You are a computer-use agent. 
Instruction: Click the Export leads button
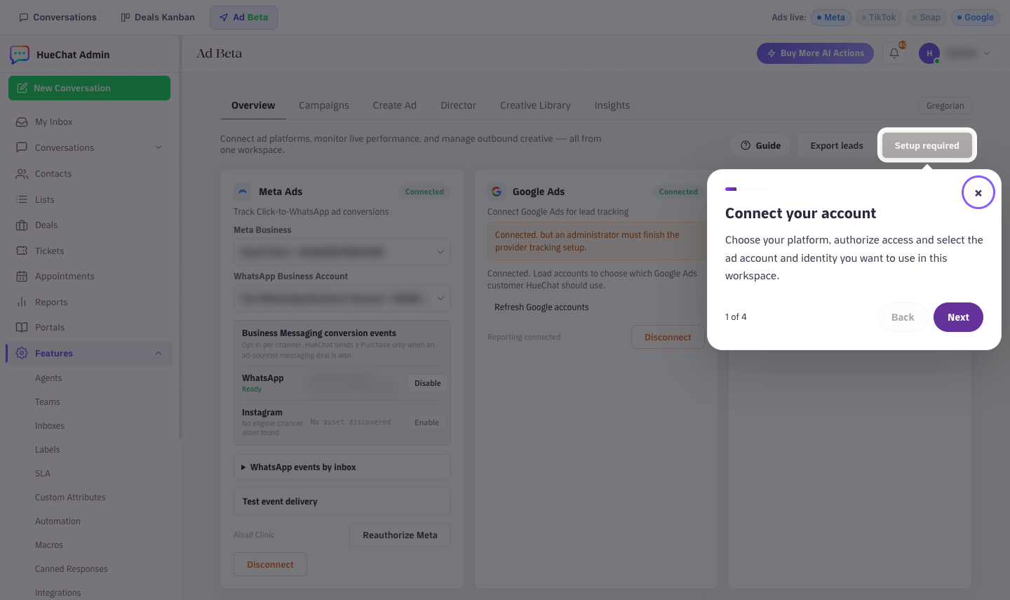coord(837,146)
